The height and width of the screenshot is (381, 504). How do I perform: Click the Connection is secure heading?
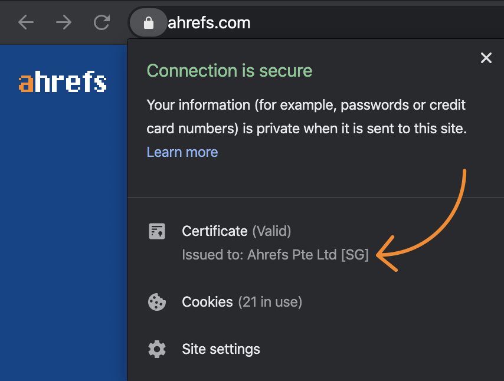(229, 70)
